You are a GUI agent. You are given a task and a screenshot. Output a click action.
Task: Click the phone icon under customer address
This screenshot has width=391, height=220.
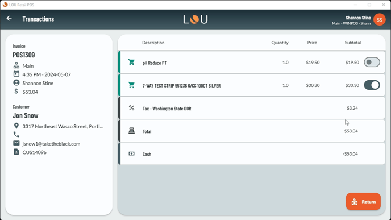tap(16, 135)
